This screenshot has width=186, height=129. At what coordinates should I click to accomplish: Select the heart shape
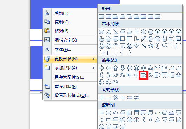point(136,45)
